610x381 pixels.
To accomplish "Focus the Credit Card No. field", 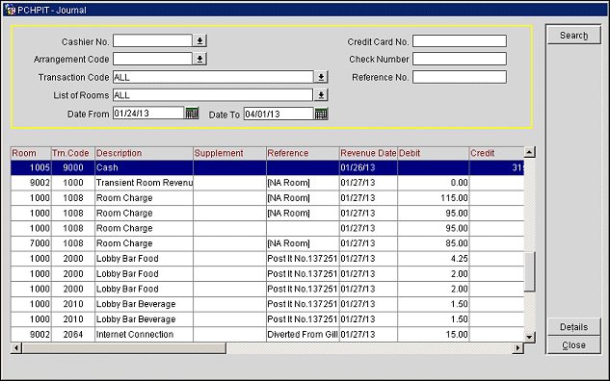I will pyautogui.click(x=460, y=41).
